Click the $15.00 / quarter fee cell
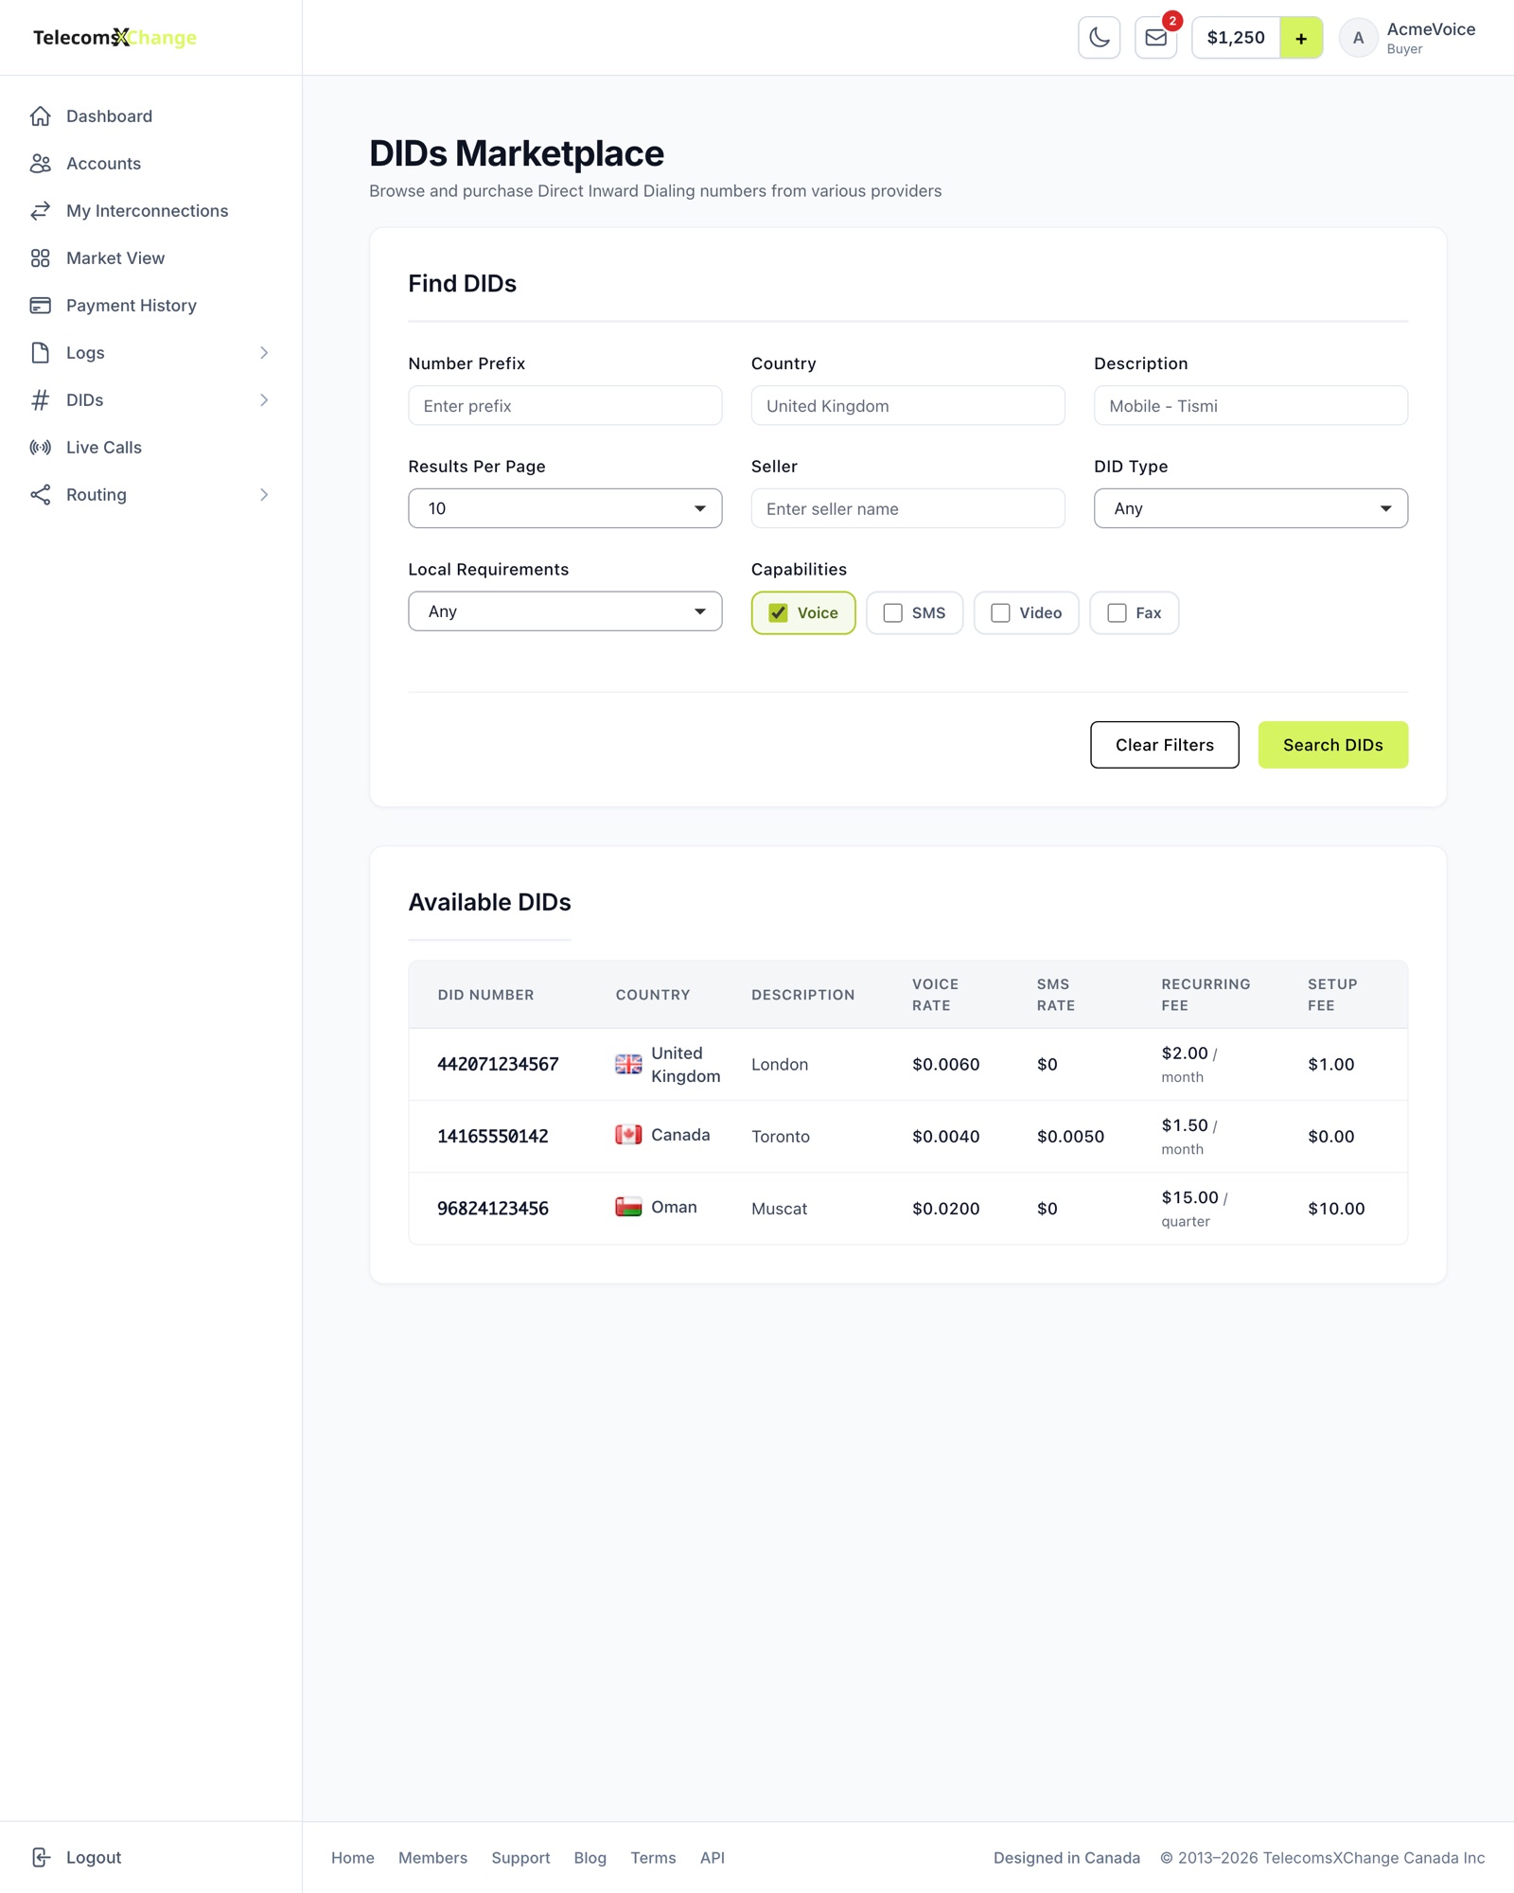The width and height of the screenshot is (1514, 1893). [x=1194, y=1208]
